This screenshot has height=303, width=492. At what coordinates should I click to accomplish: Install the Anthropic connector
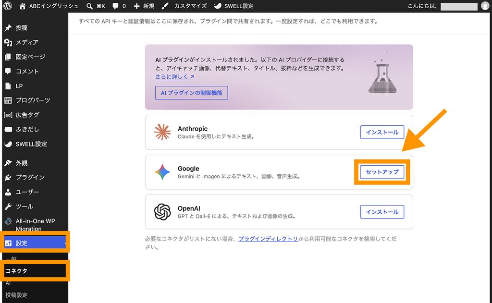point(382,132)
